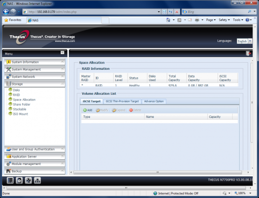
Task: Click the Home page icon in command bar
Action: tap(168, 20)
